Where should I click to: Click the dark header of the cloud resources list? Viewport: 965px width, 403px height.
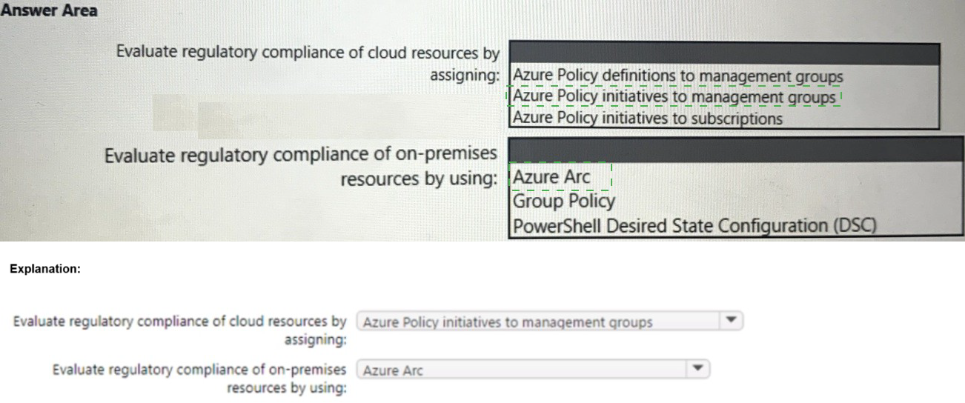click(724, 54)
